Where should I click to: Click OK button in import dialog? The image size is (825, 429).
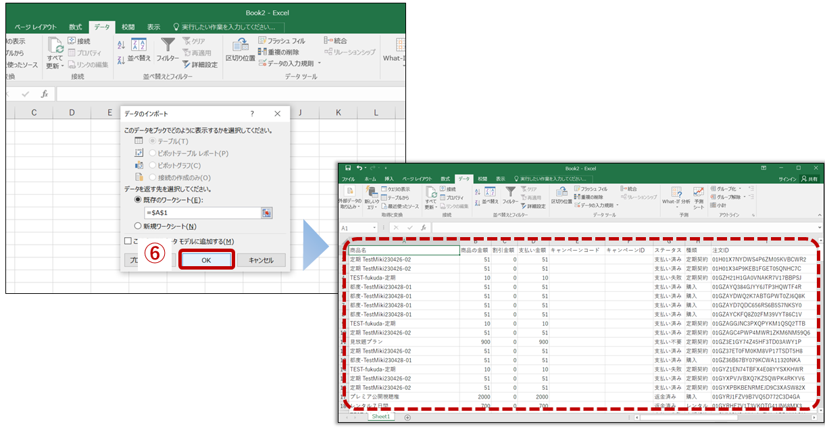point(207,260)
